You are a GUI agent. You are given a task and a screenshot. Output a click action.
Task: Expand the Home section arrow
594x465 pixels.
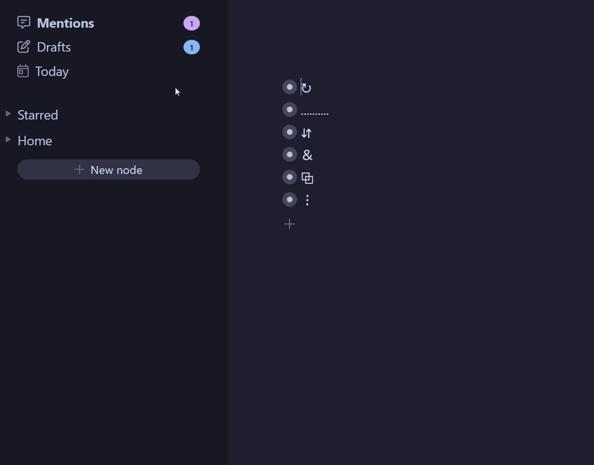(8, 140)
